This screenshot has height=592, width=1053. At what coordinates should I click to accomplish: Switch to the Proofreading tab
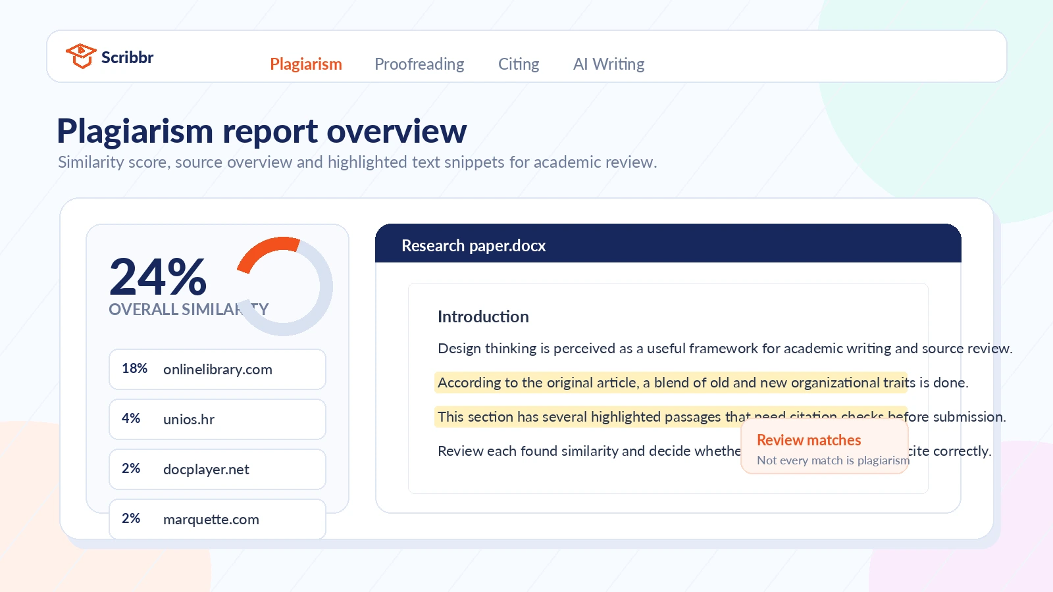419,64
